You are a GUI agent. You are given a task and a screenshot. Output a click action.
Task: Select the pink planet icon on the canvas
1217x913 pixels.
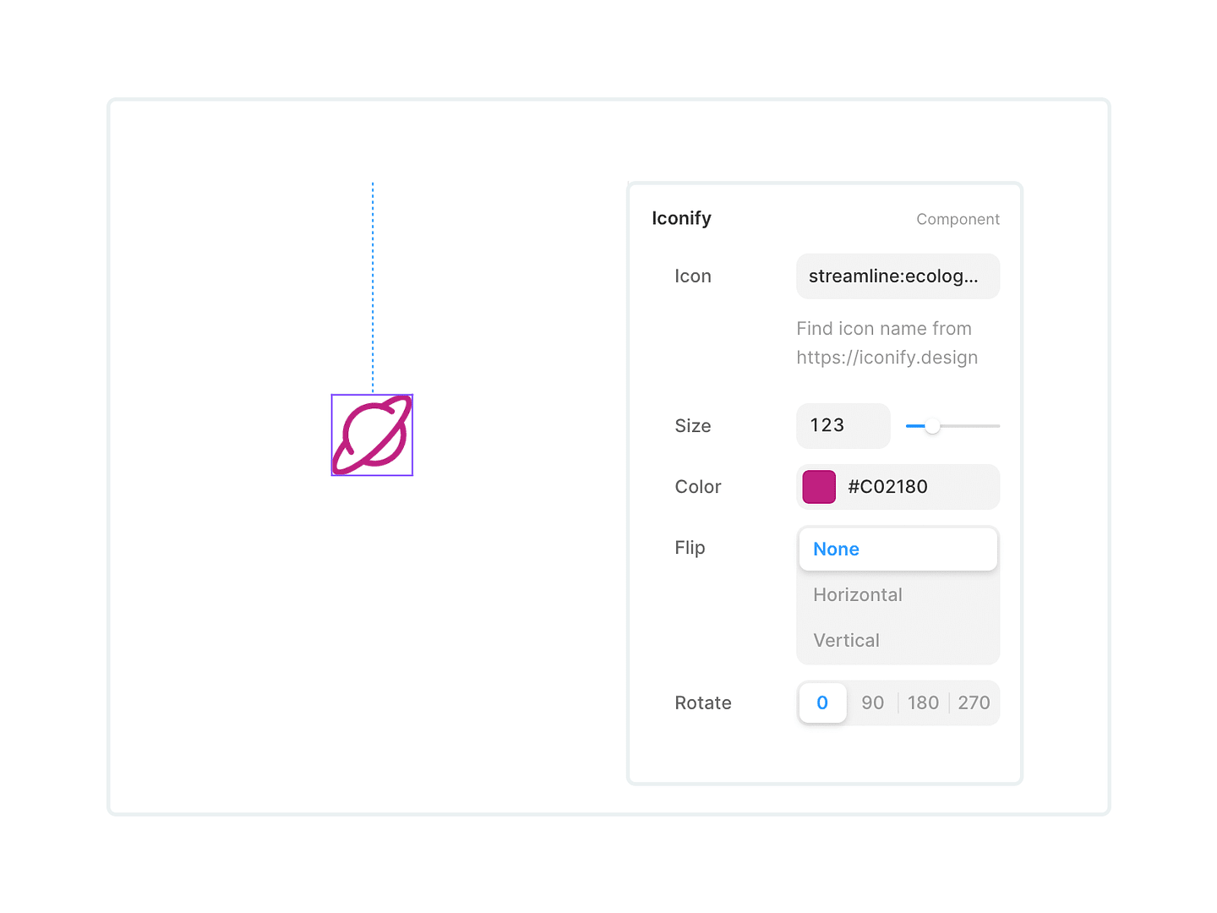372,435
